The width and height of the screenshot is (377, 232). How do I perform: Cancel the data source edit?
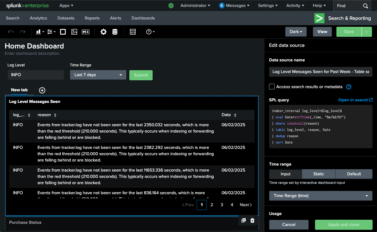tap(289, 224)
